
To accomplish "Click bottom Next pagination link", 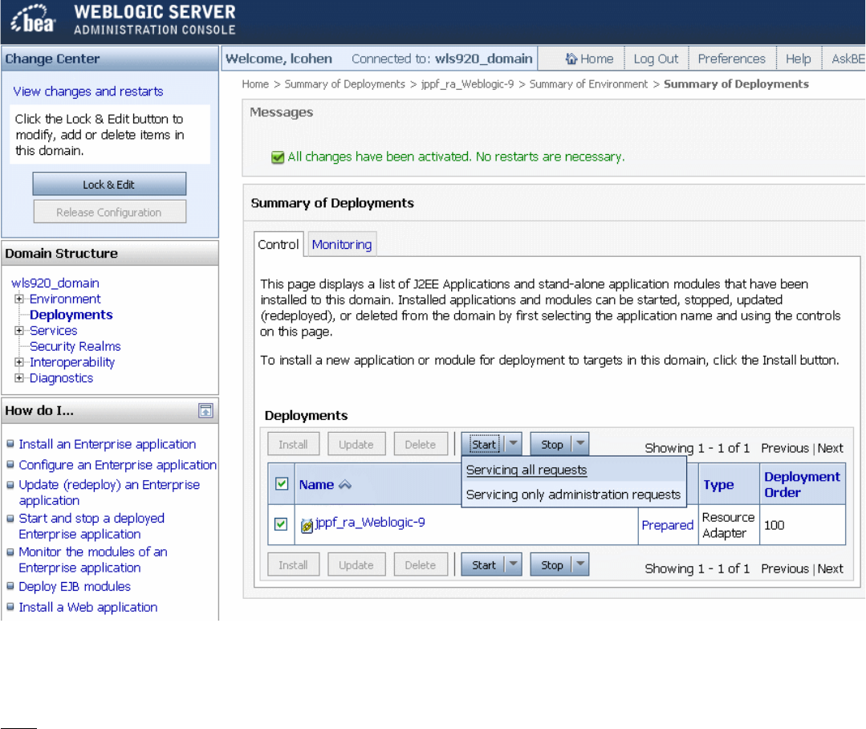I will point(830,569).
